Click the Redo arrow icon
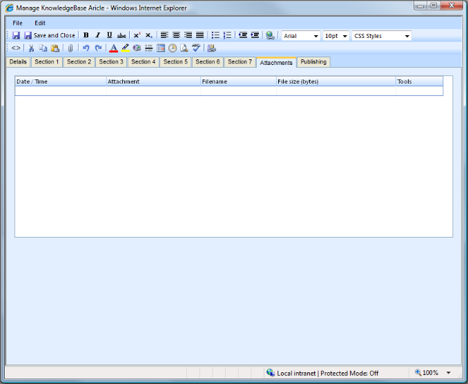 98,48
